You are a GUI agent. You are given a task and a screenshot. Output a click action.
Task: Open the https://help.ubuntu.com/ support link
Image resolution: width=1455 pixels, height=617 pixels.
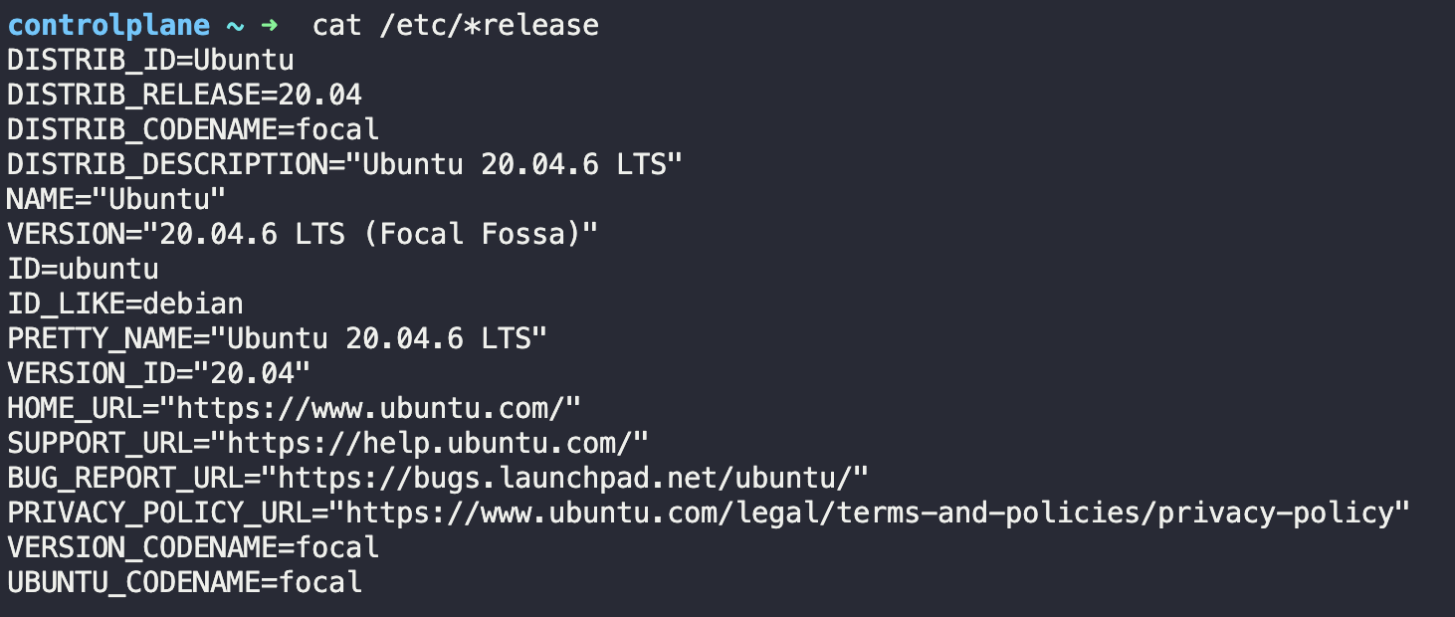pos(438,443)
